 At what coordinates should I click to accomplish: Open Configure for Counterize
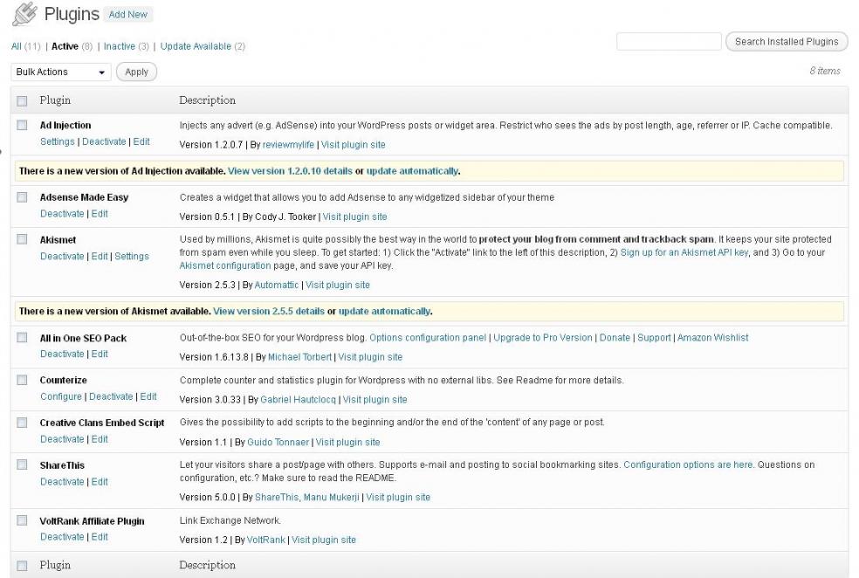tap(61, 396)
